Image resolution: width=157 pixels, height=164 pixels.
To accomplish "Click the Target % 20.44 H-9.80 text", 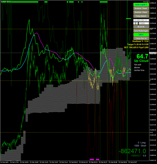I will click(x=138, y=44).
